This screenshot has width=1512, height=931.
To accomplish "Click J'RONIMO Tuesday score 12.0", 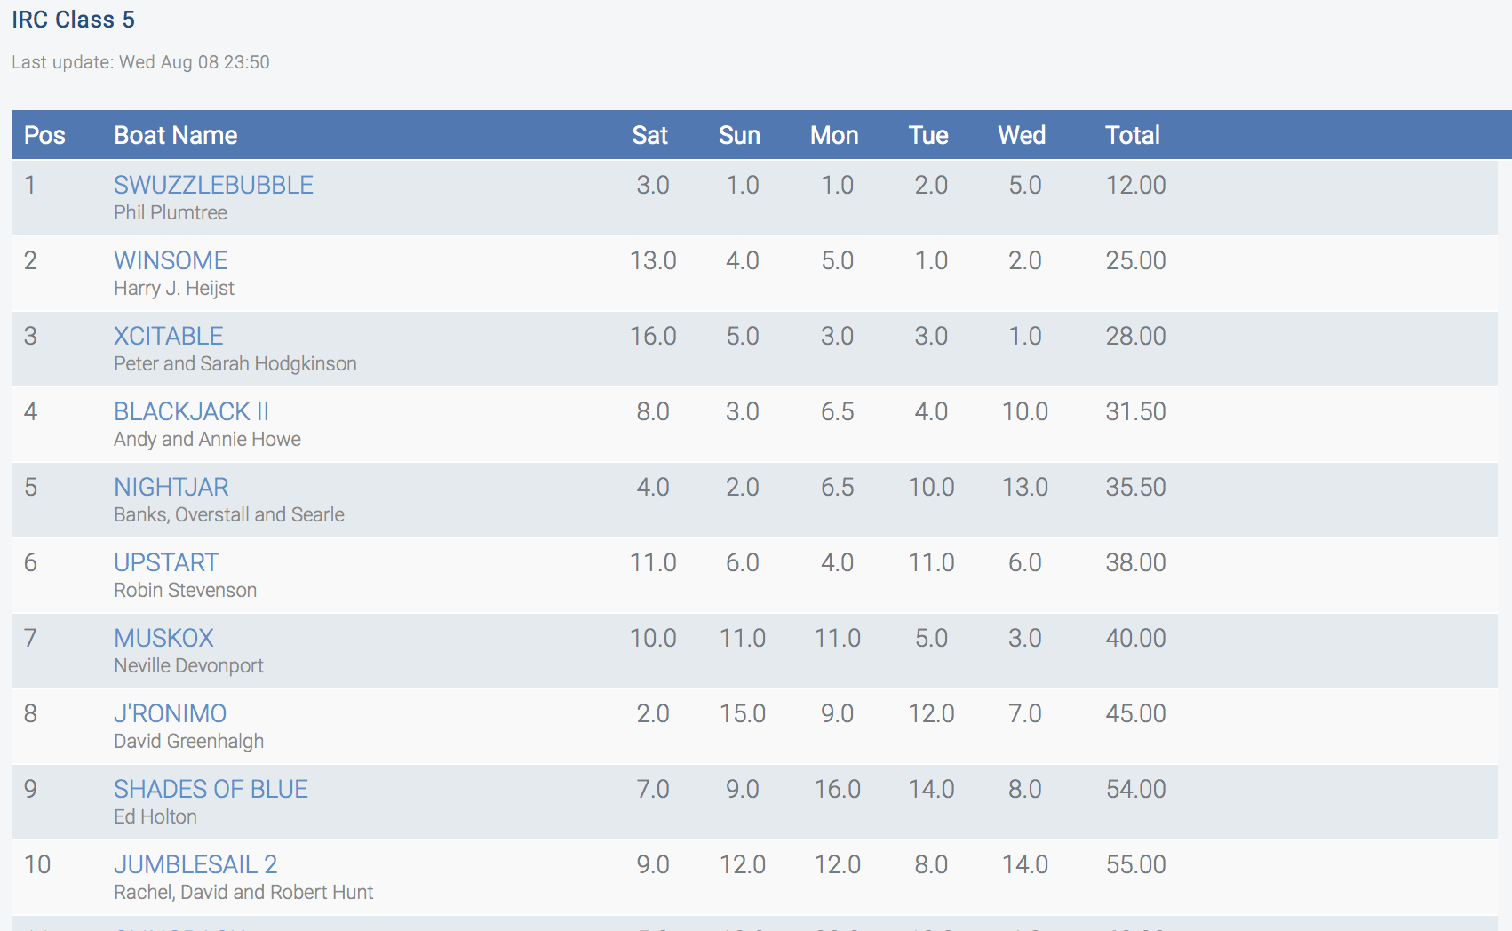I will [931, 713].
